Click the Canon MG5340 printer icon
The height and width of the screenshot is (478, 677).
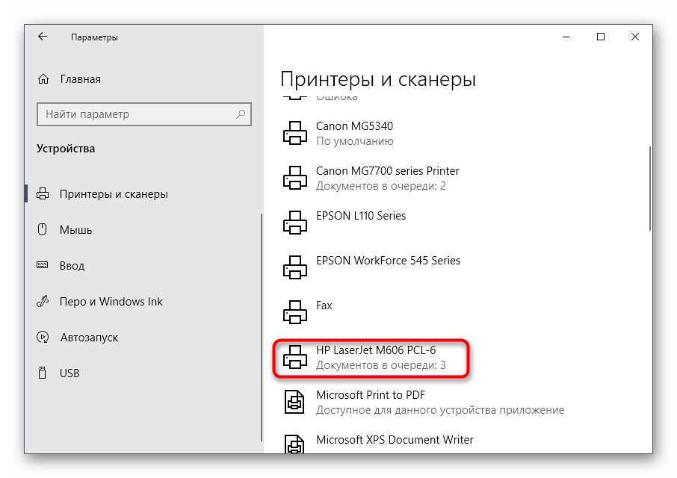click(295, 133)
